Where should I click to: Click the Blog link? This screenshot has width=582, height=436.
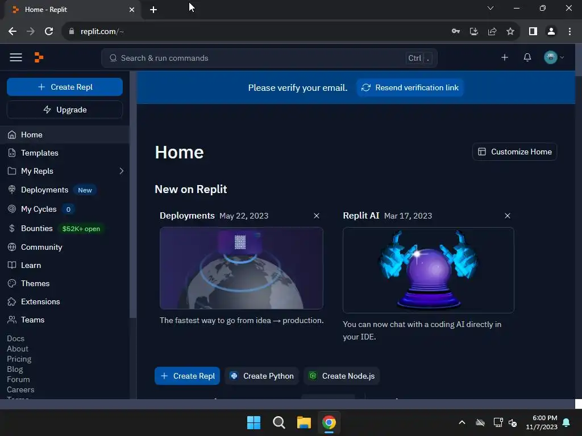click(x=15, y=369)
